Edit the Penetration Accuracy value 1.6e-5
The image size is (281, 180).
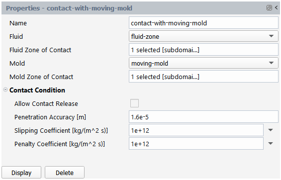pos(203,117)
